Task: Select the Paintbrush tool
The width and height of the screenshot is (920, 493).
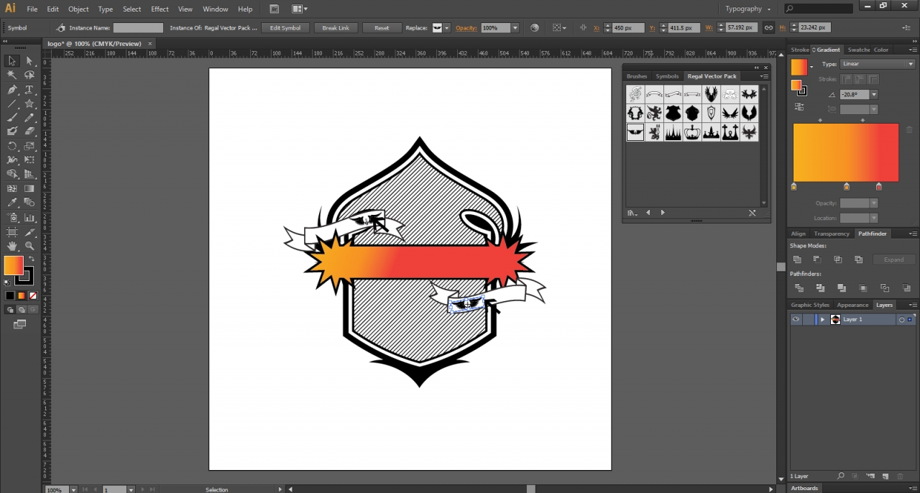Action: tap(12, 118)
